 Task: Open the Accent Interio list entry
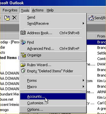(10, 104)
